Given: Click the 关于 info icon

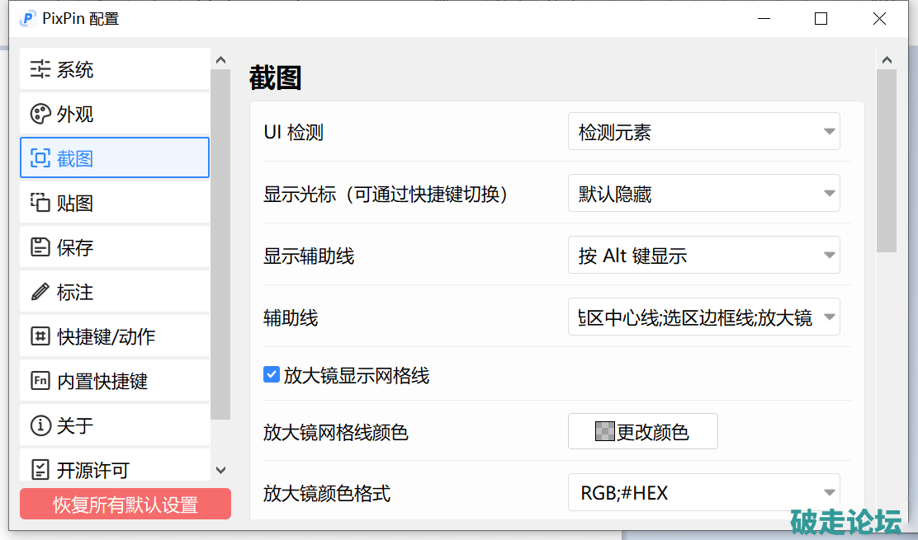Looking at the screenshot, I should [40, 425].
